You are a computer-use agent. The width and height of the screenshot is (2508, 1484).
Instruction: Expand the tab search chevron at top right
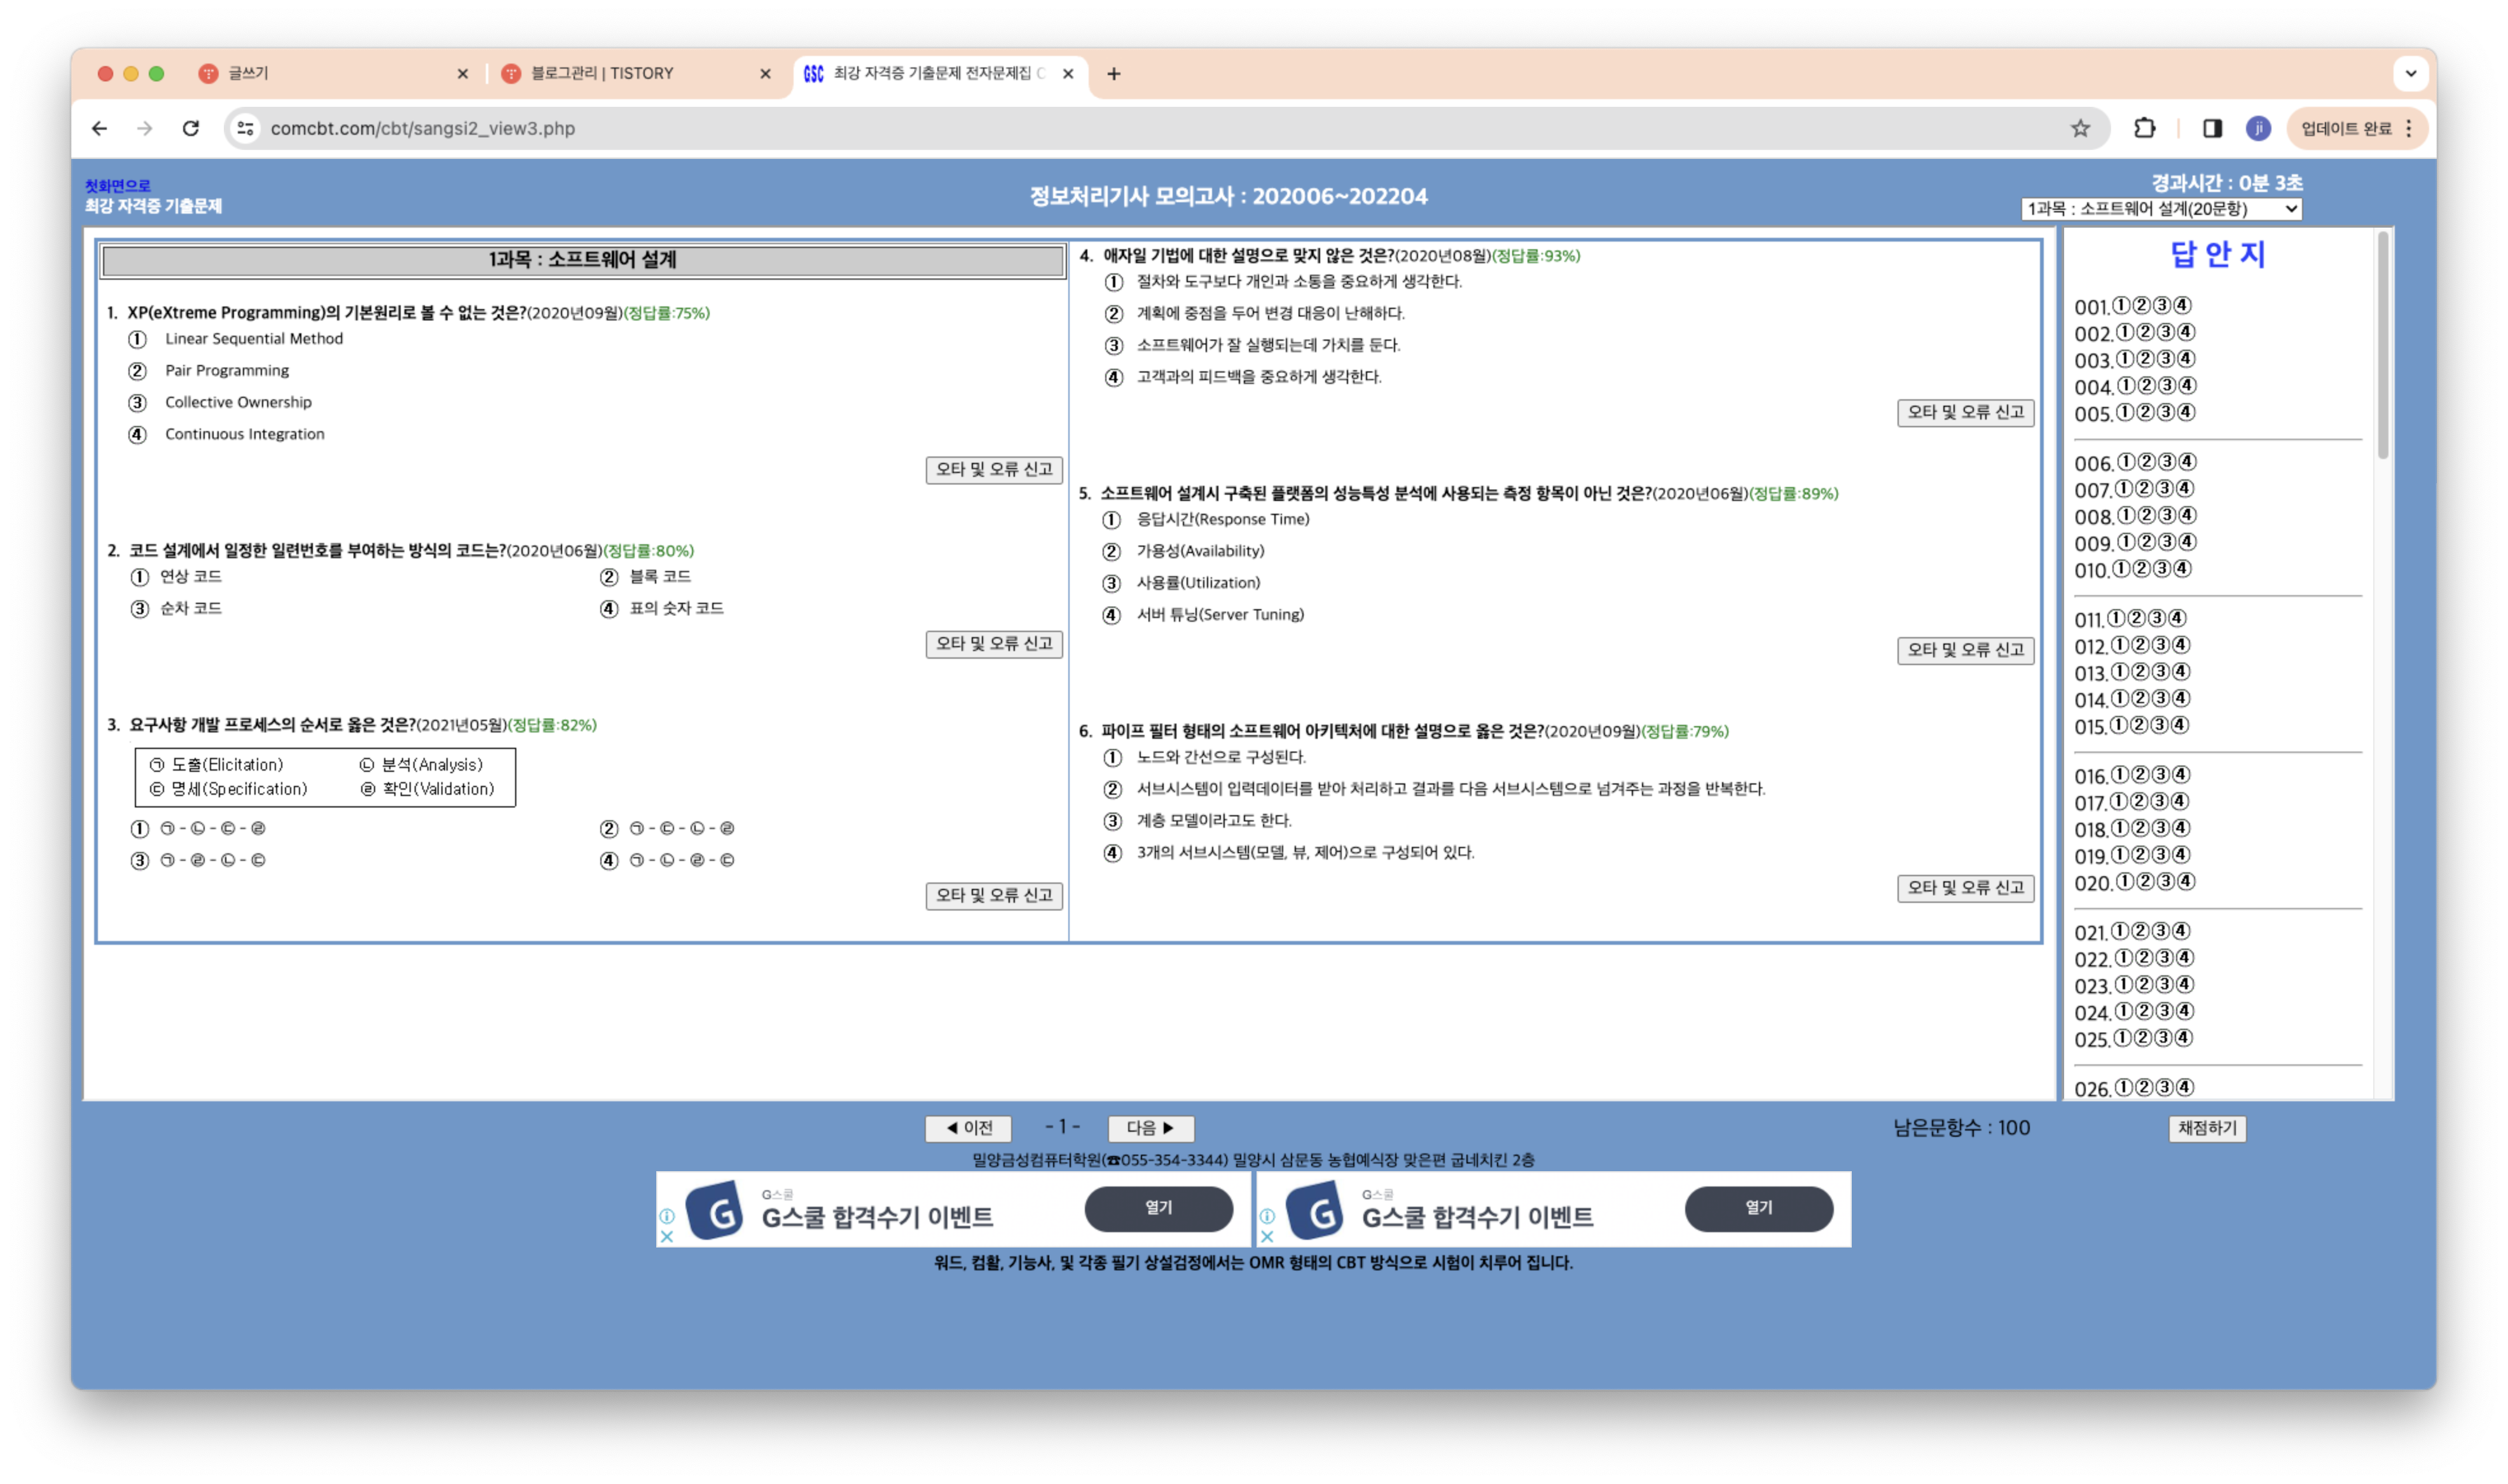(2410, 74)
